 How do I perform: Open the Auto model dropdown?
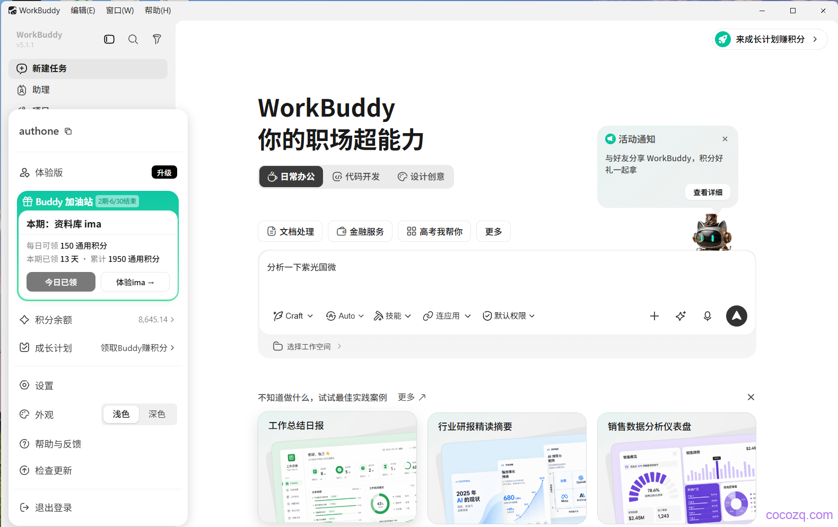(x=345, y=316)
